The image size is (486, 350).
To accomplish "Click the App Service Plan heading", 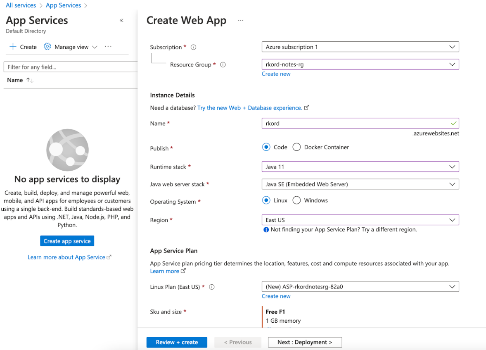I will [173, 251].
